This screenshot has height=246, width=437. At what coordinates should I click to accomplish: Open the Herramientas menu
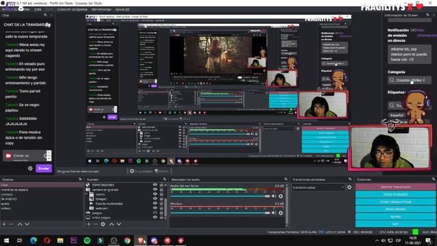tap(102, 9)
